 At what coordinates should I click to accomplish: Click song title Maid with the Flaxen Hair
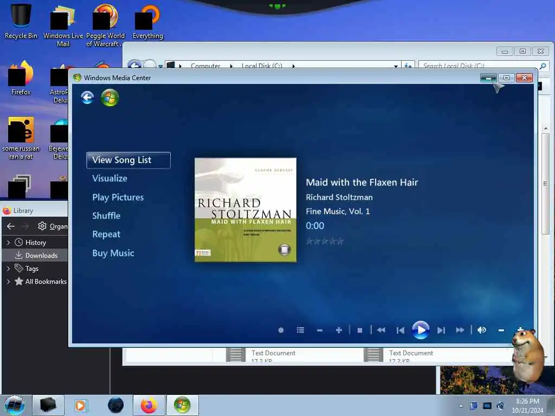pyautogui.click(x=362, y=183)
